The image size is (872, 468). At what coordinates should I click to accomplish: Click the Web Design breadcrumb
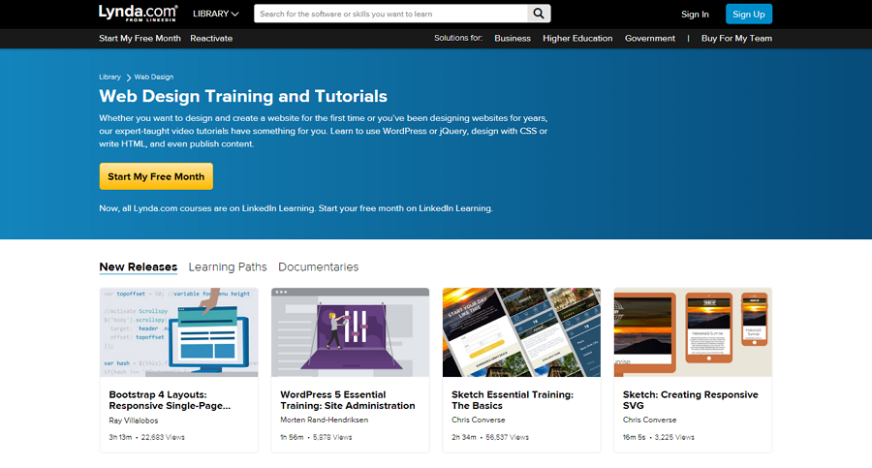pyautogui.click(x=153, y=77)
